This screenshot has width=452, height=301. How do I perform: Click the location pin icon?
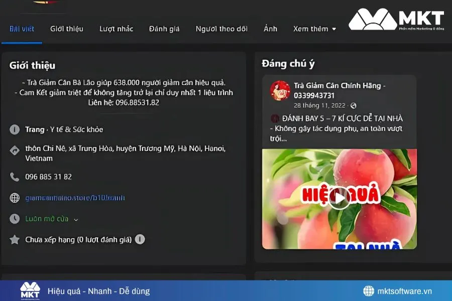[14, 150]
